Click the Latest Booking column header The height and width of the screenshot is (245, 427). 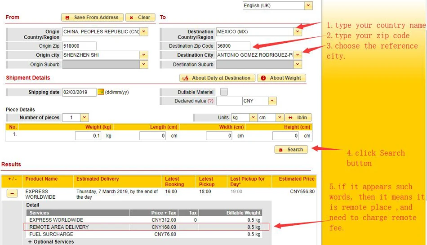click(x=174, y=182)
